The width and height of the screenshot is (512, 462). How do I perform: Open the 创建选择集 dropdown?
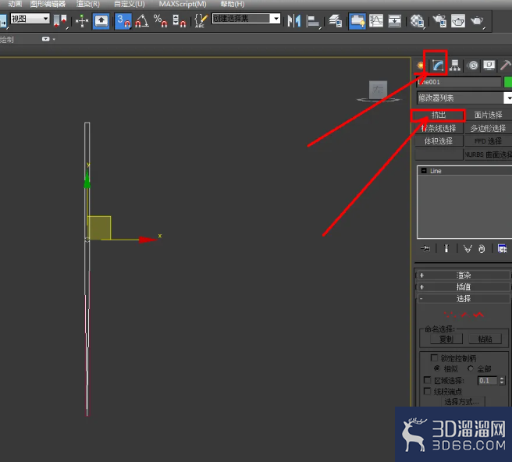(246, 19)
